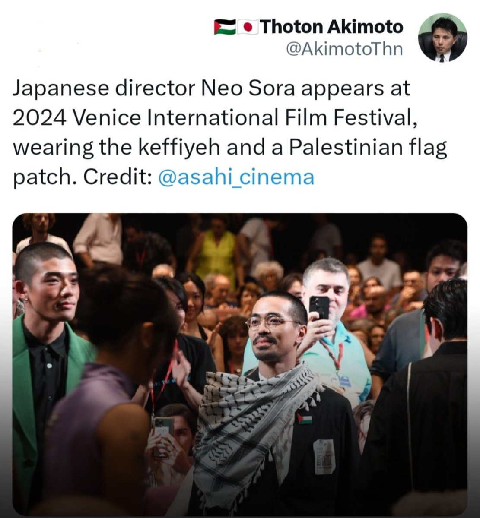Image resolution: width=480 pixels, height=518 pixels.
Task: Click the Japan flag emoji beside the name
Action: click(x=248, y=27)
